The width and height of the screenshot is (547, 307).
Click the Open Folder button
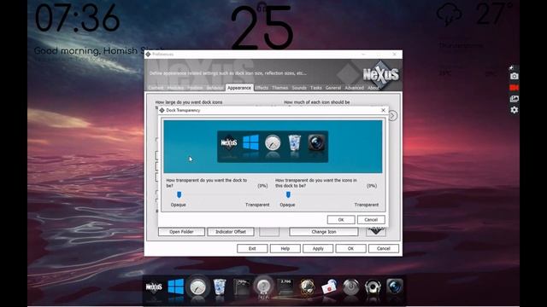(181, 231)
